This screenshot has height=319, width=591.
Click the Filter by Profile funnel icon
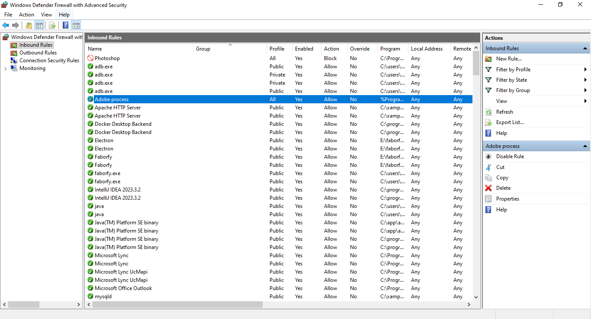pyautogui.click(x=488, y=69)
